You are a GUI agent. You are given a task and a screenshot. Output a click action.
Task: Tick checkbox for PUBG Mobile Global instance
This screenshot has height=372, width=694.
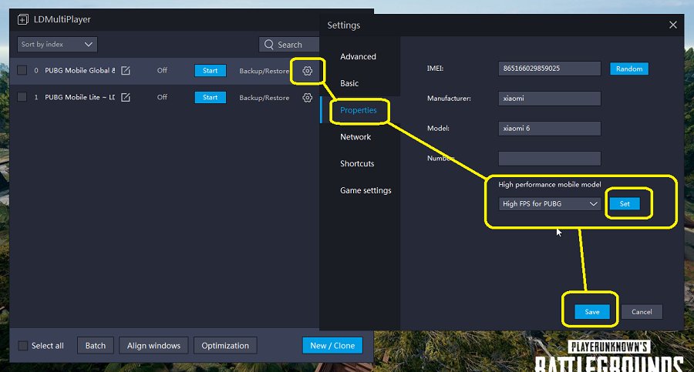point(22,70)
